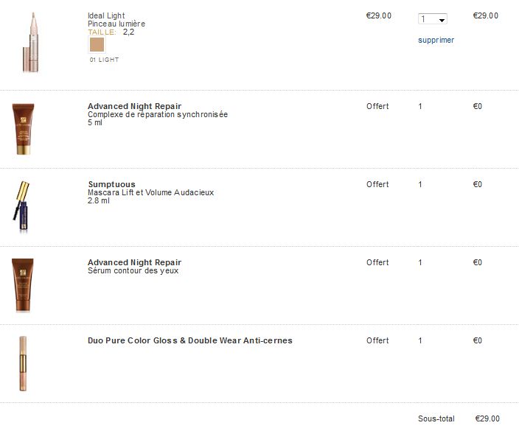Image resolution: width=519 pixels, height=431 pixels.
Task: Open the Ideal Light product name
Action: point(106,15)
